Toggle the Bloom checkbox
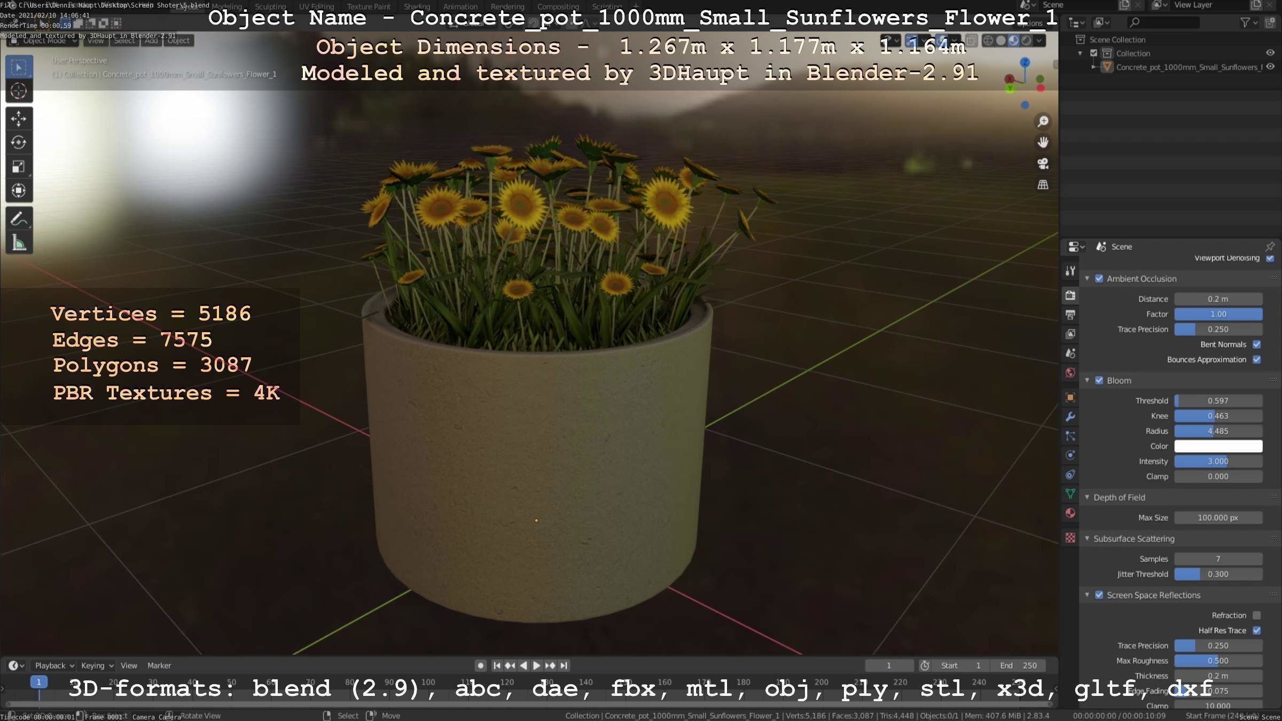1282x721 pixels. [1099, 380]
